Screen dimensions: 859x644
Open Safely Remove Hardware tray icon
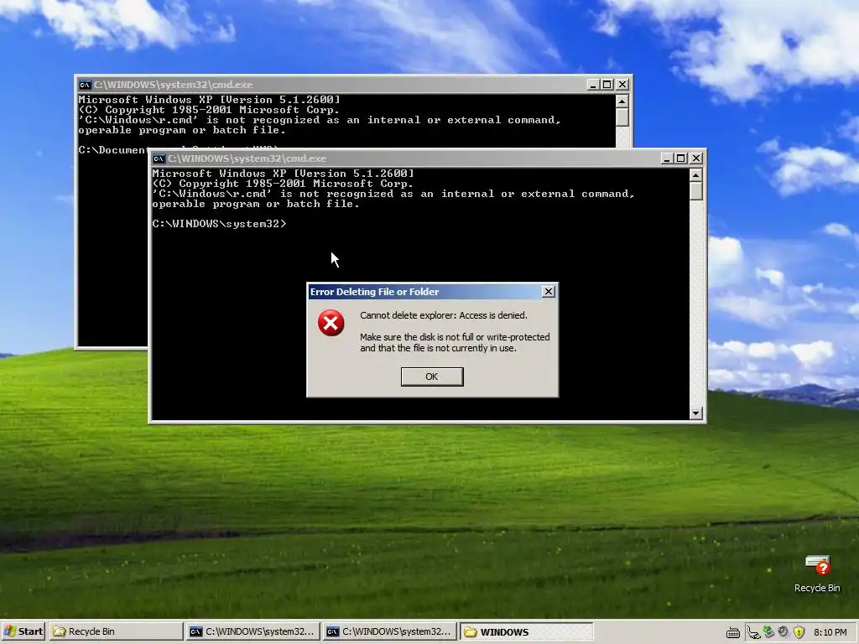[x=768, y=632]
